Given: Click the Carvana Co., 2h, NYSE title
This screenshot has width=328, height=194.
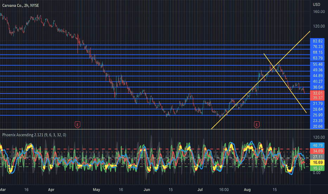Looking at the screenshot, I should click(x=20, y=5).
